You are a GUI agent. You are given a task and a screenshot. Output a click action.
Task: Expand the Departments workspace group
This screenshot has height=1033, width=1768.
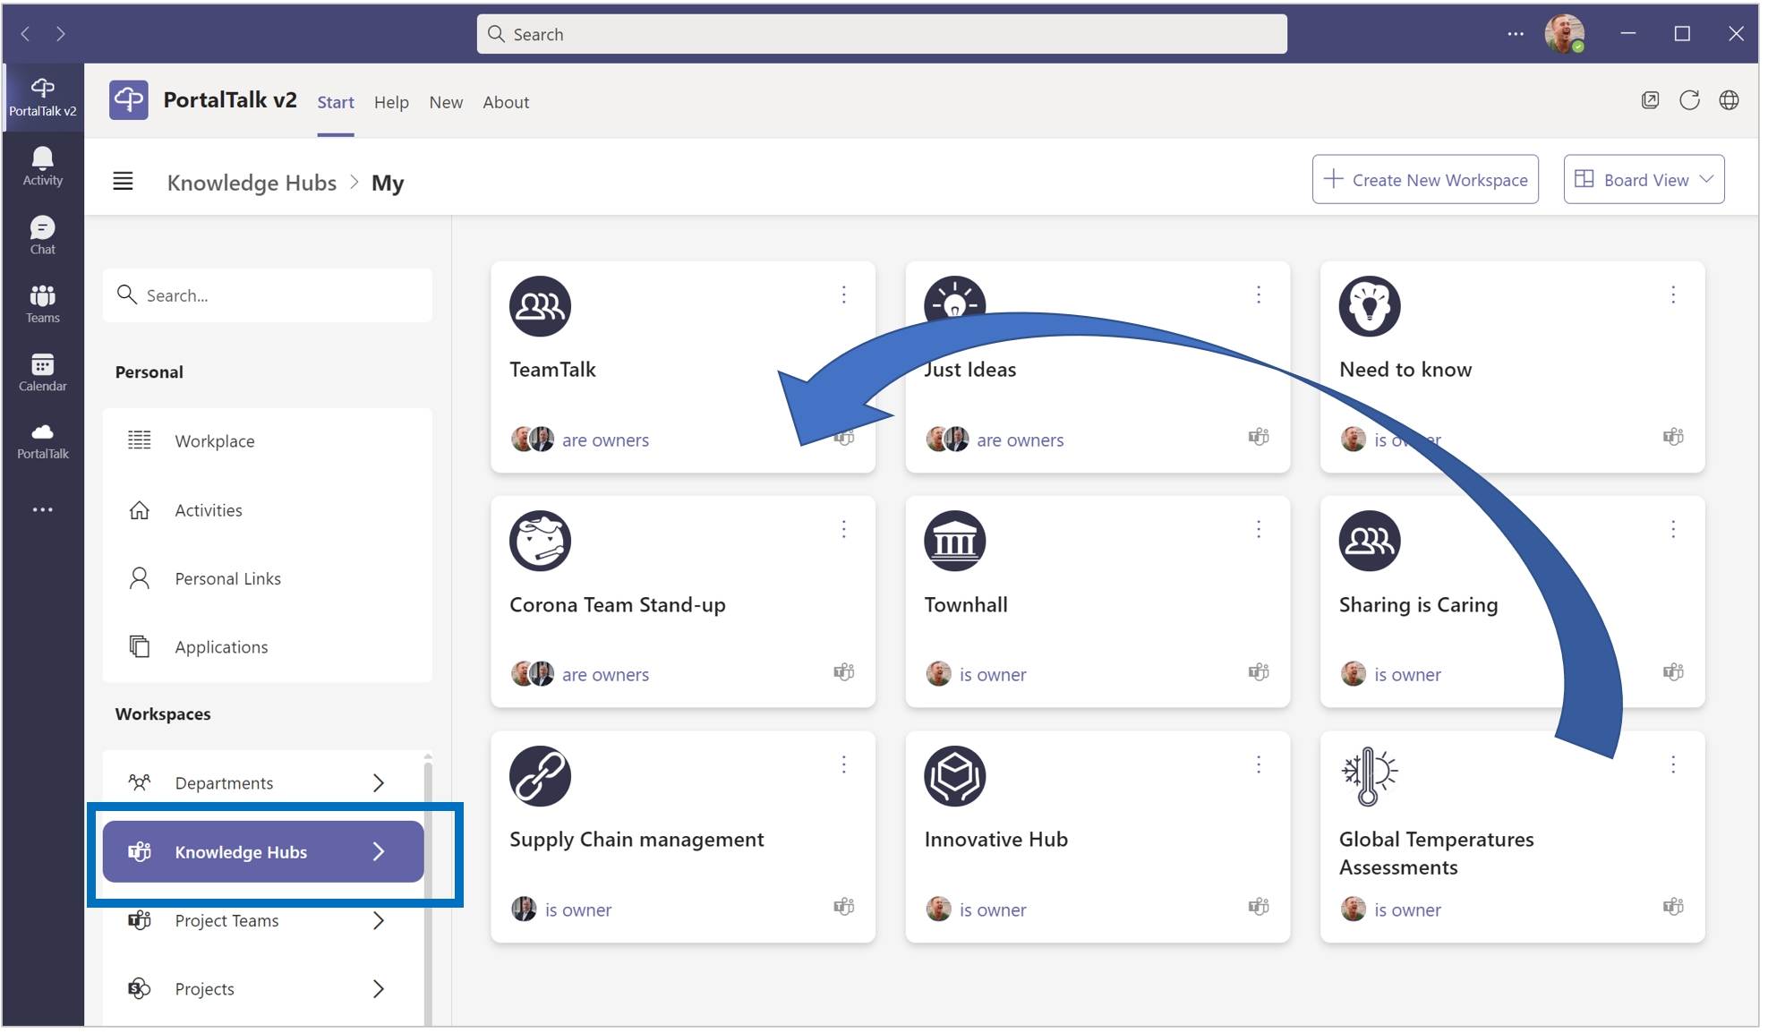[379, 783]
